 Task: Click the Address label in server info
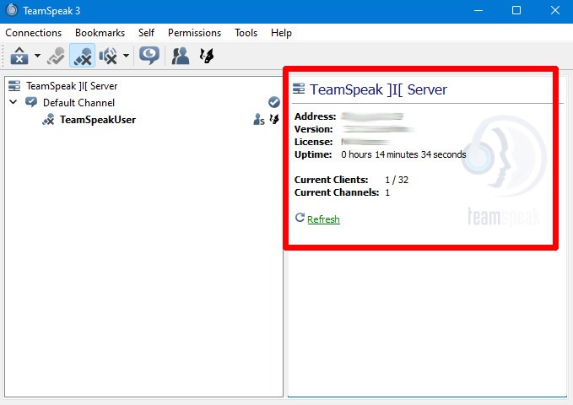(315, 116)
